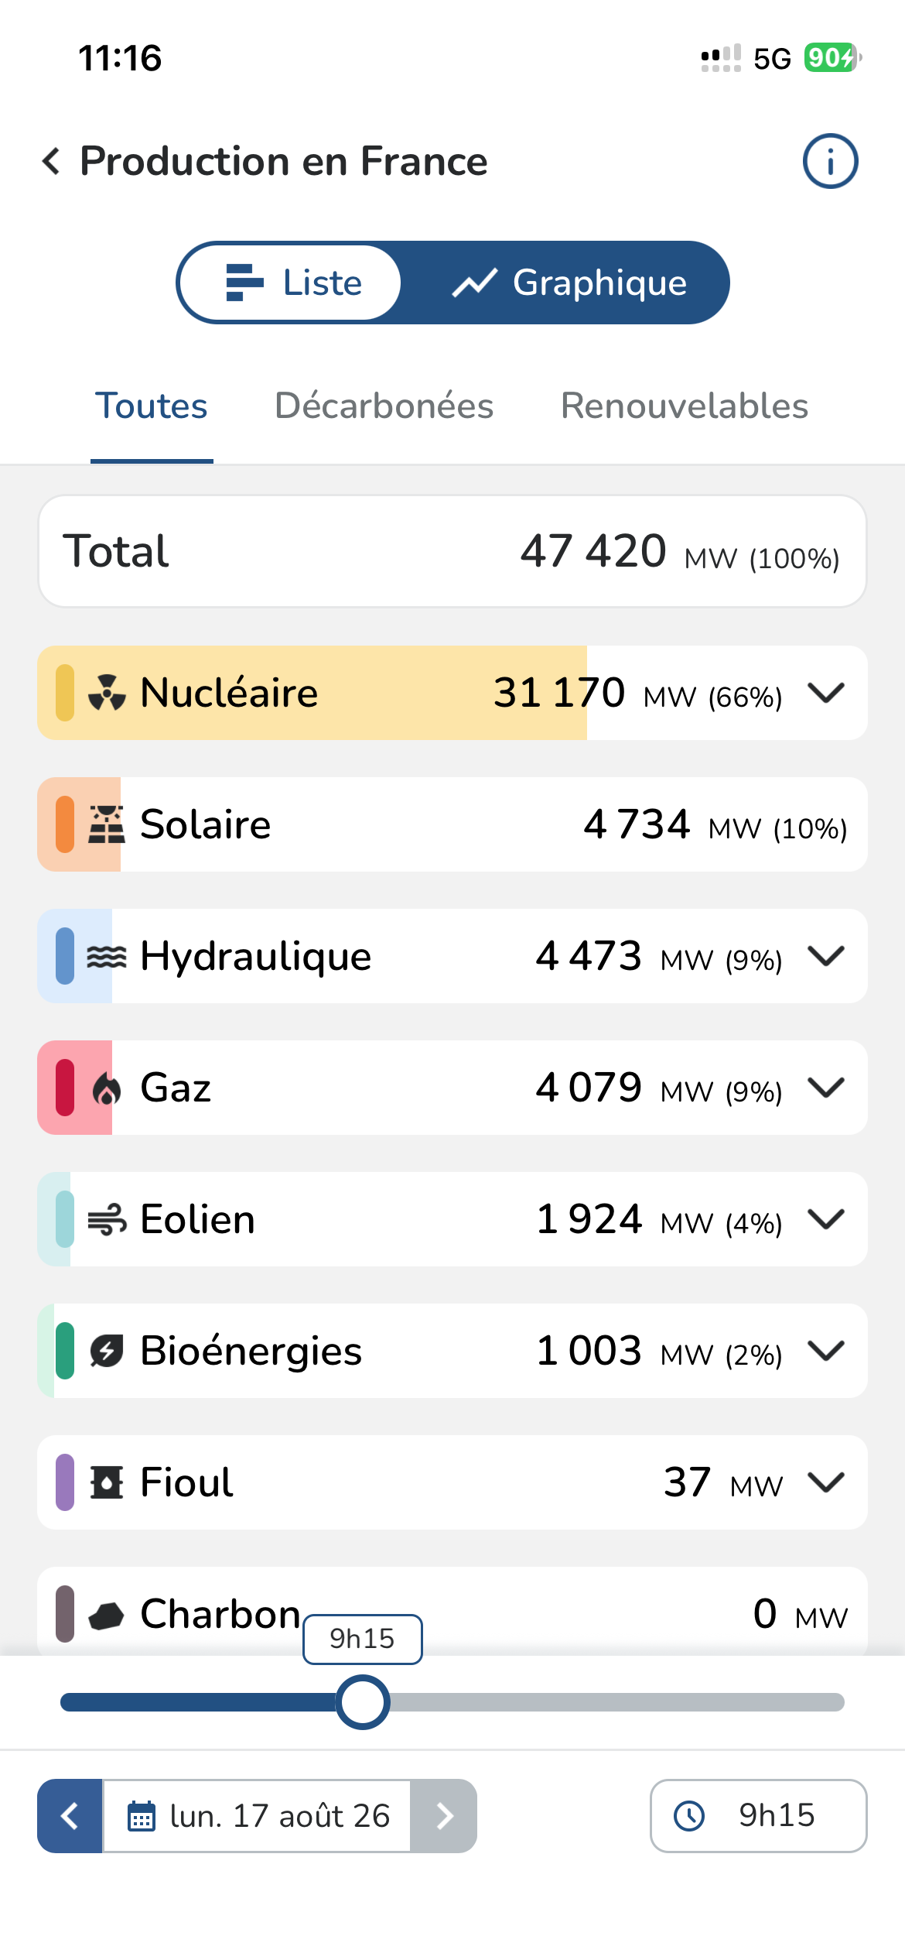Expand the Fioul row chevron

(x=826, y=1482)
